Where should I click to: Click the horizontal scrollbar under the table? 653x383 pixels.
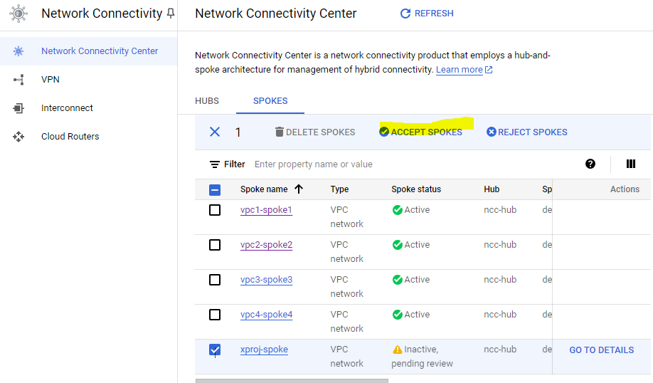tap(292, 380)
